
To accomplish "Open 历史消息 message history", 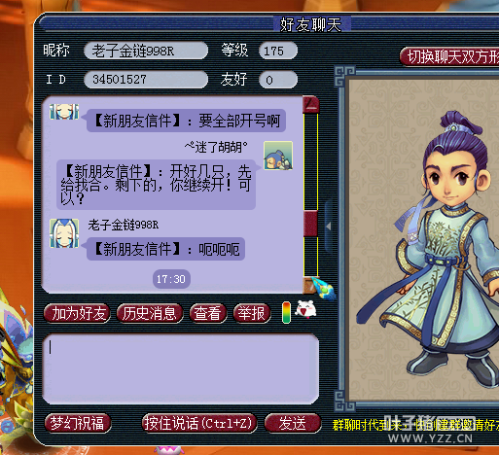I will (x=150, y=313).
